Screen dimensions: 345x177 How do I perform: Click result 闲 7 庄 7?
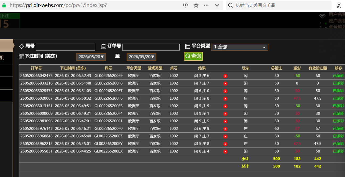pos(202,83)
